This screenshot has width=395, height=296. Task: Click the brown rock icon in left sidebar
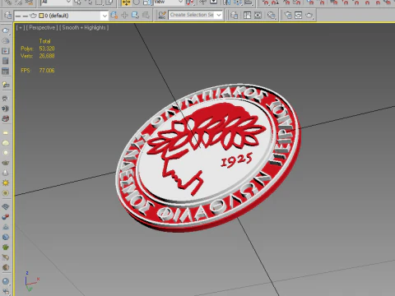(x=6, y=267)
